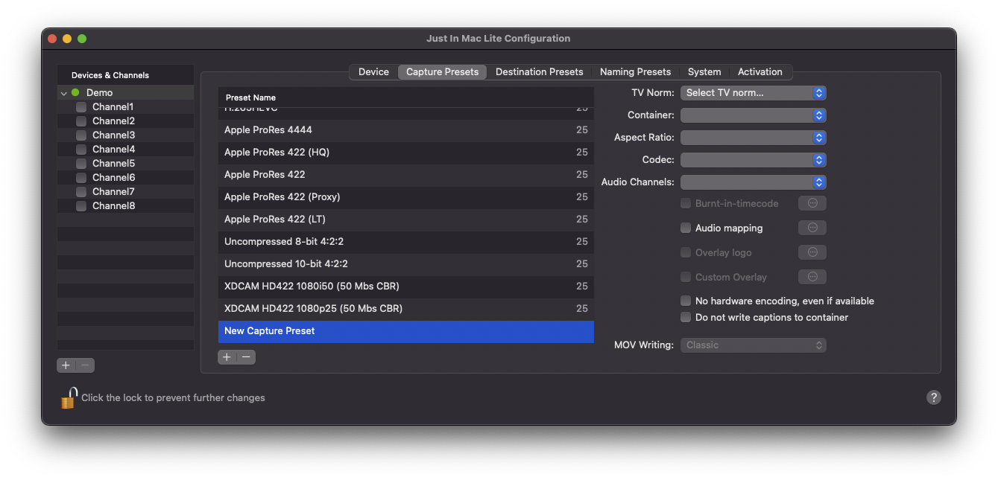Enable Channel1 checkbox
Screen dimensions: 998x480
pos(81,107)
